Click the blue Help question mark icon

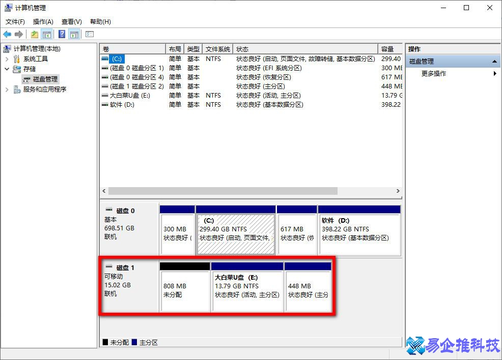point(62,34)
